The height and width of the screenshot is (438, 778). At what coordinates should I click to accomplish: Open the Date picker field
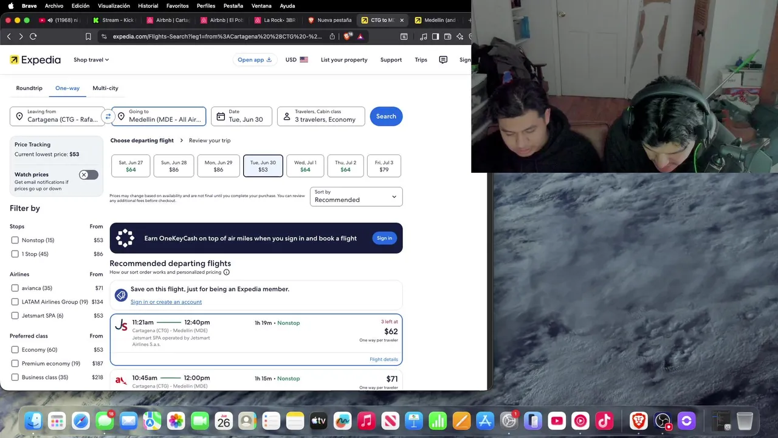click(241, 116)
